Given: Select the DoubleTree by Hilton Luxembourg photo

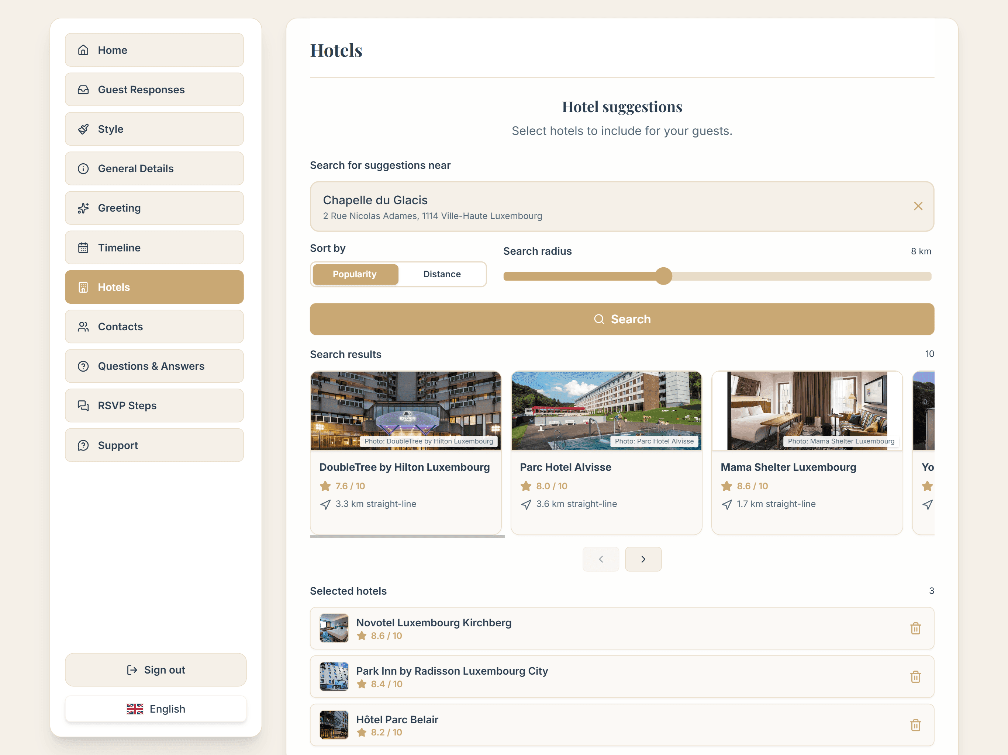Looking at the screenshot, I should click(405, 411).
